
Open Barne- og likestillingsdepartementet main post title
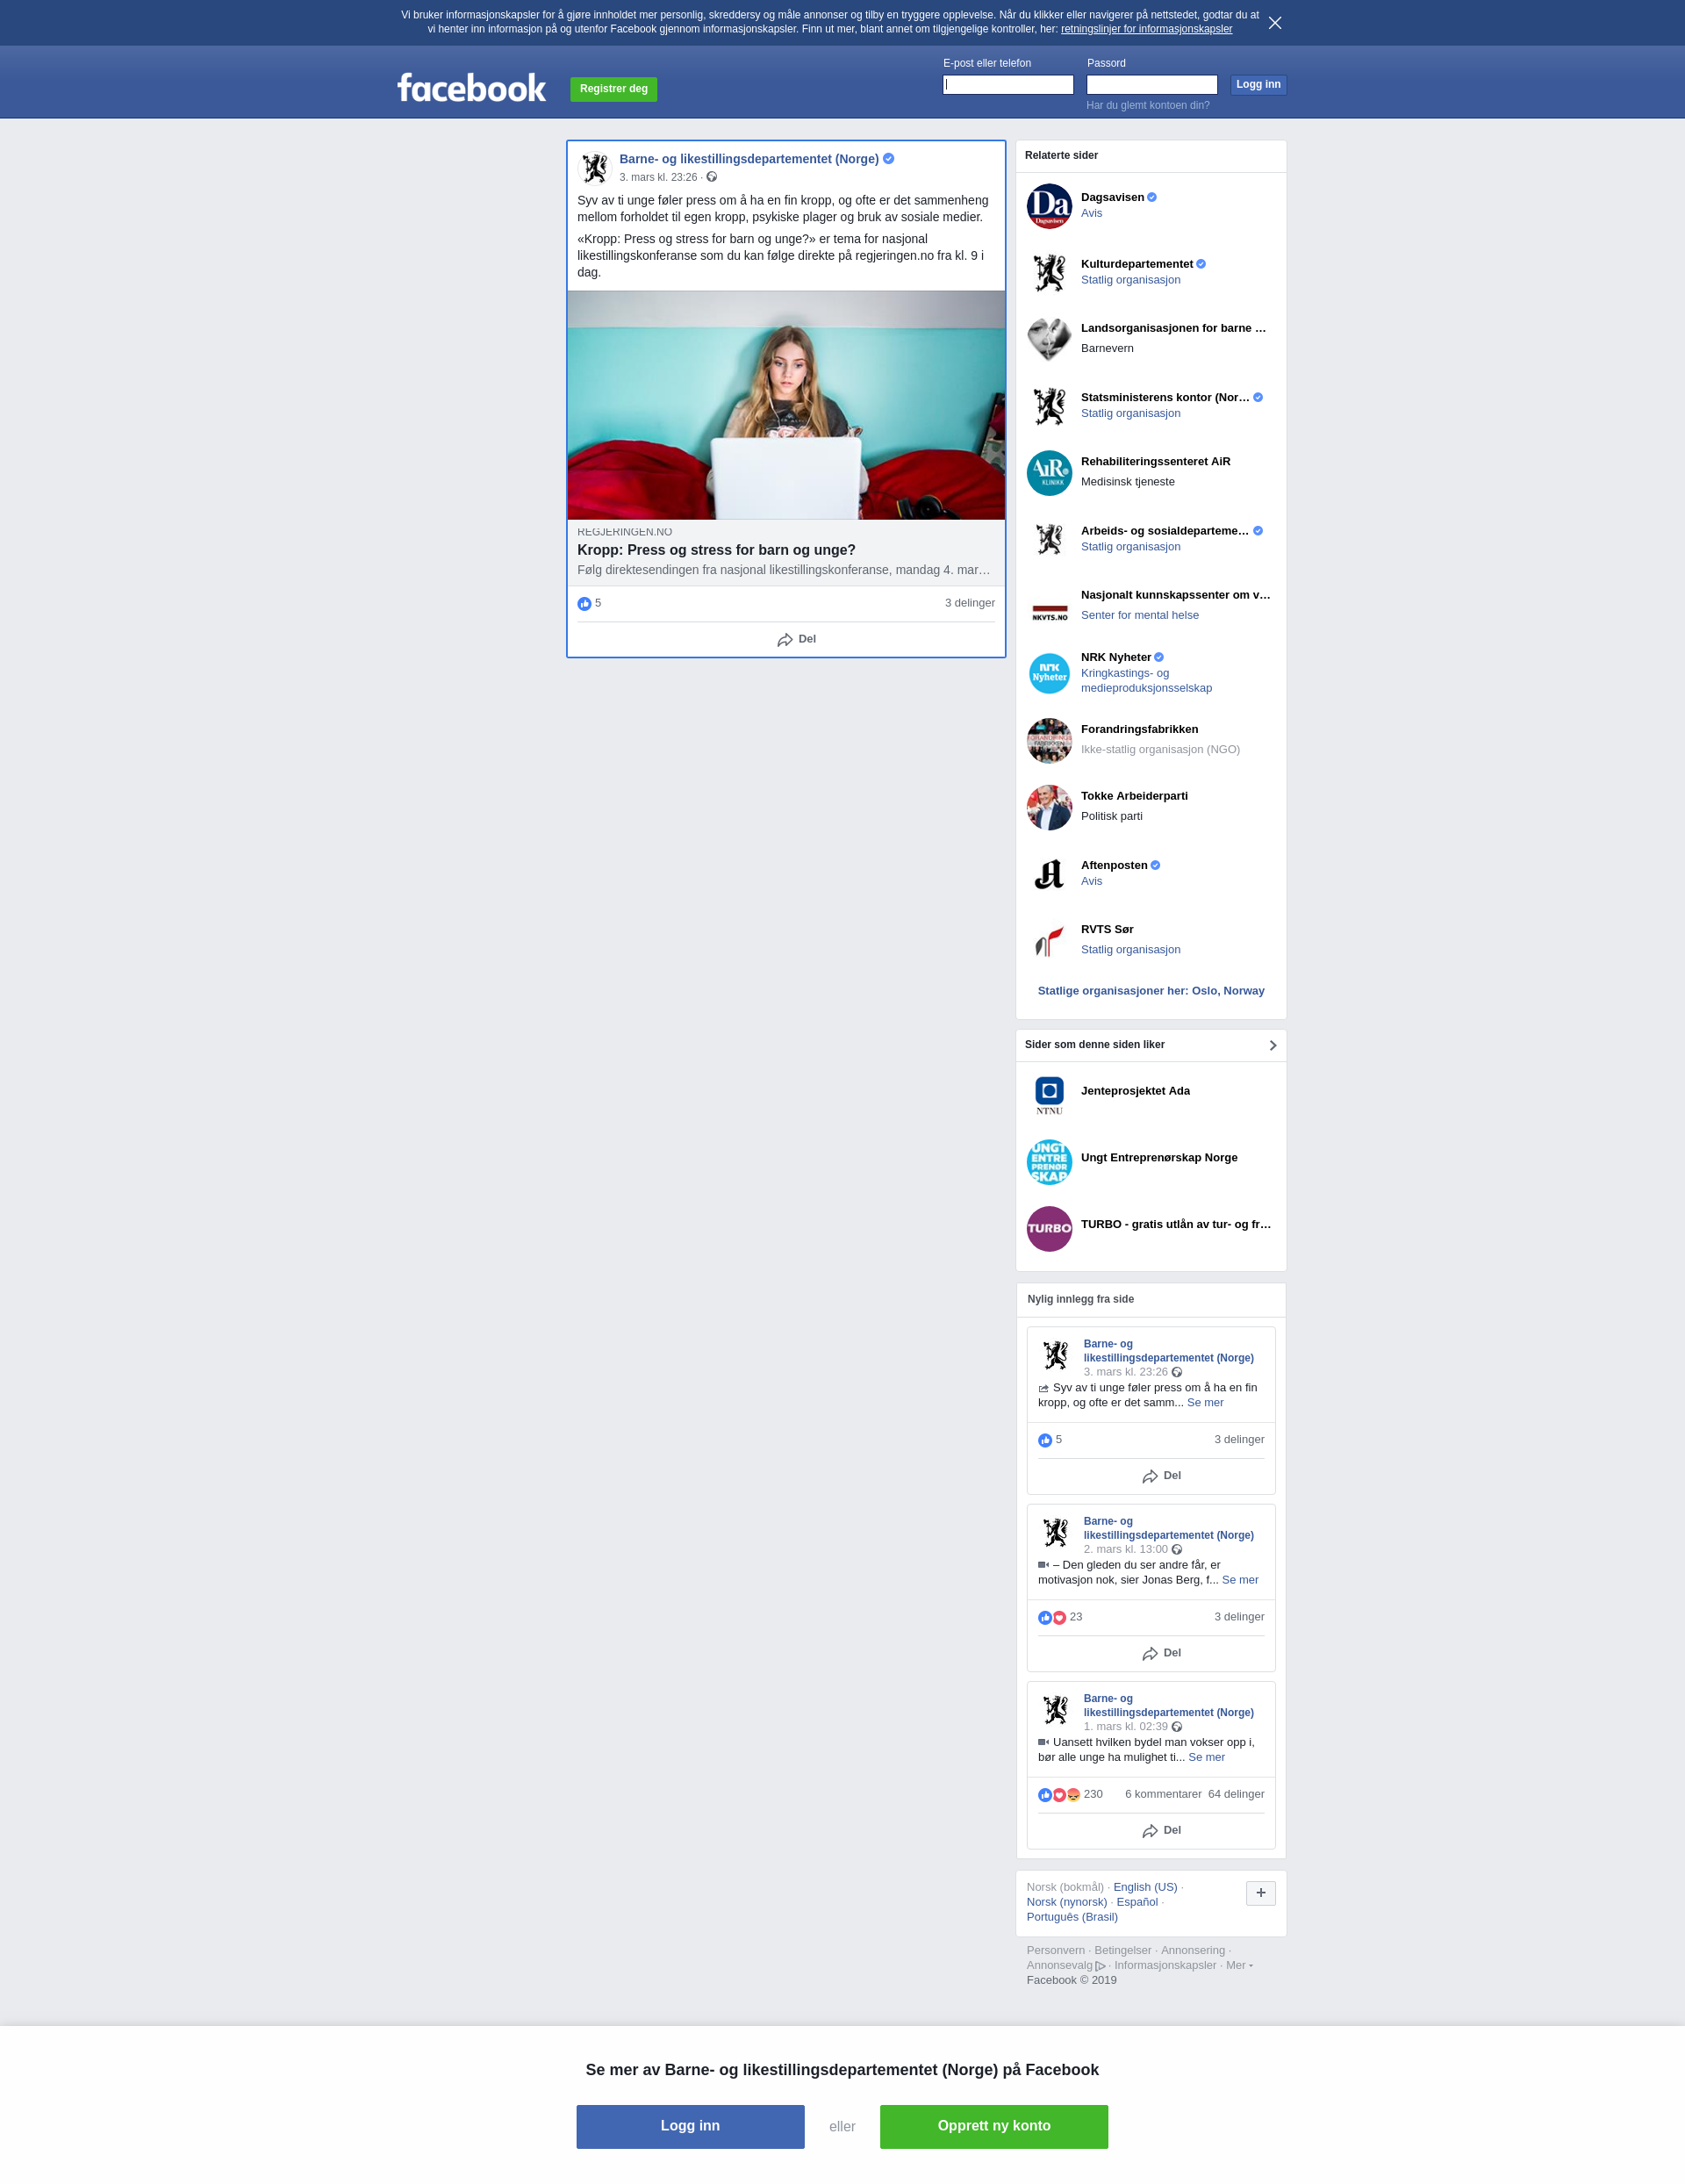click(749, 159)
